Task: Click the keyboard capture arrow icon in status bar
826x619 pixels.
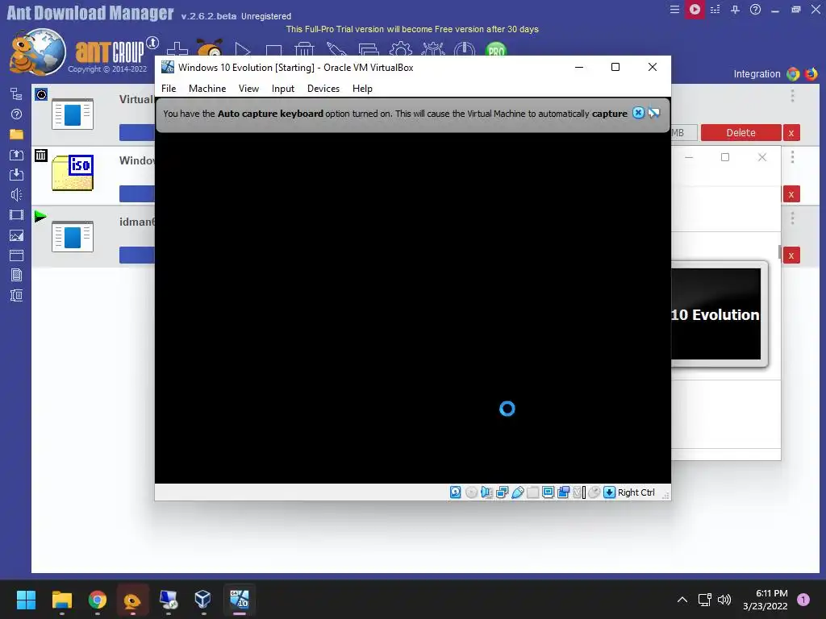Action: click(610, 492)
